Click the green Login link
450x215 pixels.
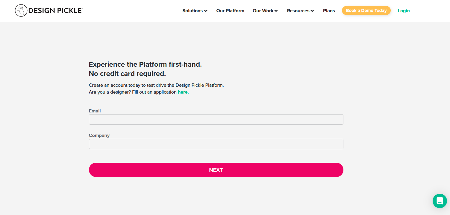pyautogui.click(x=404, y=11)
